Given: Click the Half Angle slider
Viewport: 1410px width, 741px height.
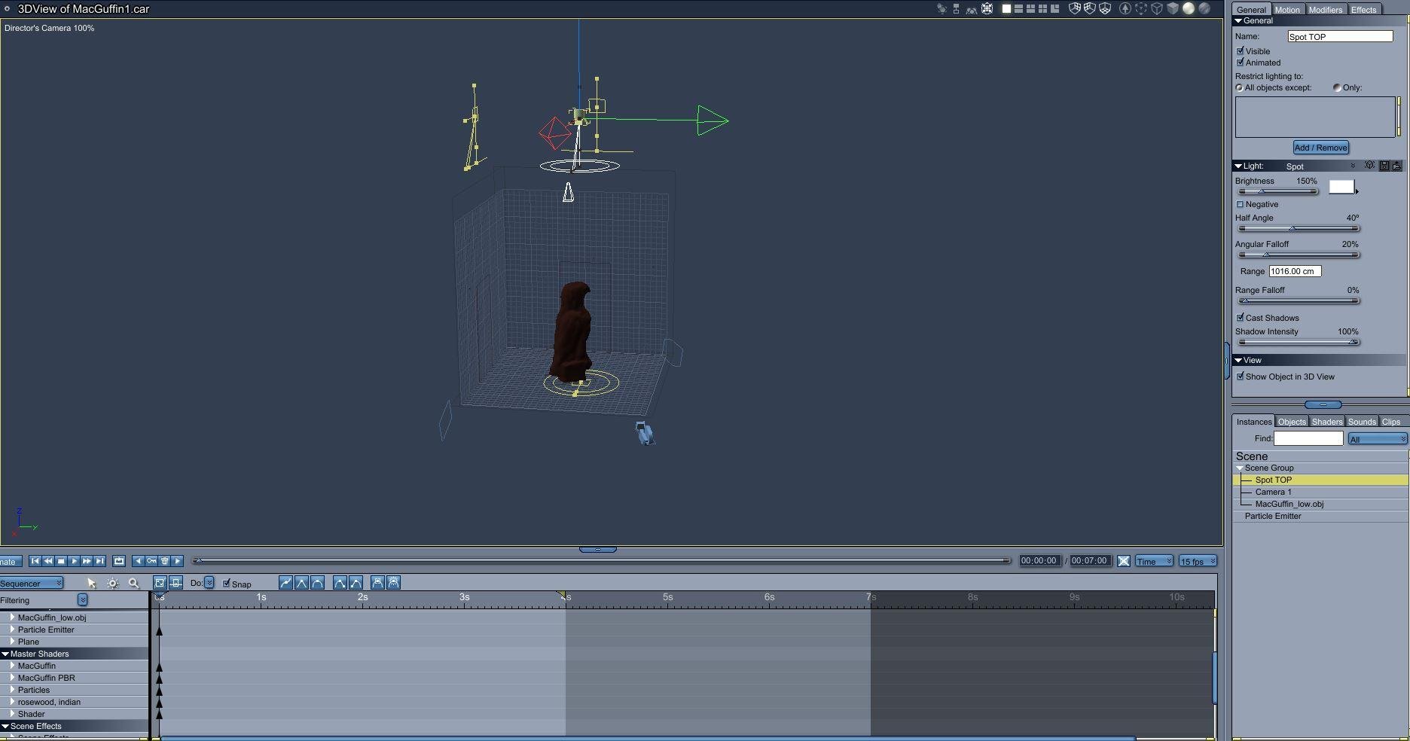Looking at the screenshot, I should tap(1298, 228).
